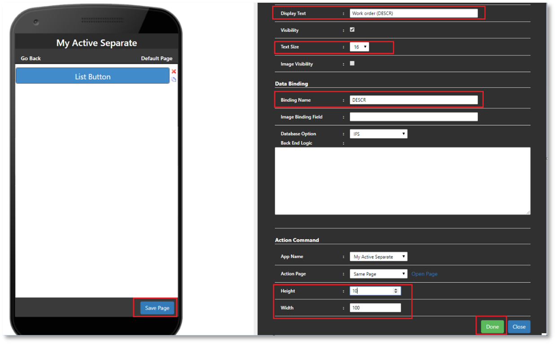This screenshot has height=344, width=556.
Task: Follow the Open Page link
Action: (425, 274)
